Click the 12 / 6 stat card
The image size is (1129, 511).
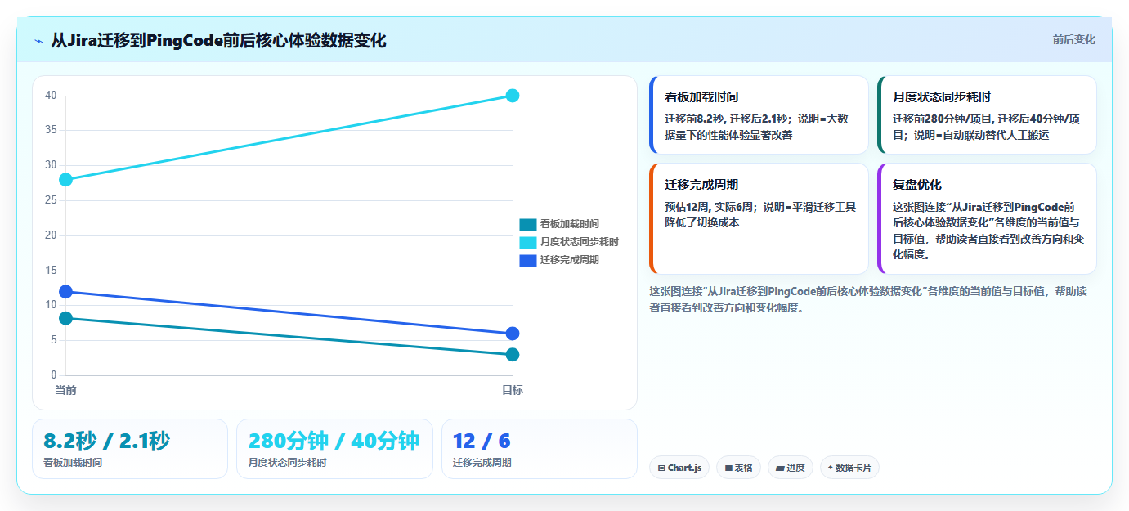coord(540,449)
